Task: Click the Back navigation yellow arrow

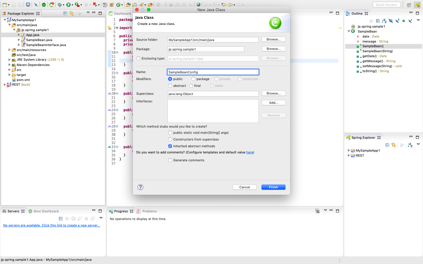Action: (231, 5)
